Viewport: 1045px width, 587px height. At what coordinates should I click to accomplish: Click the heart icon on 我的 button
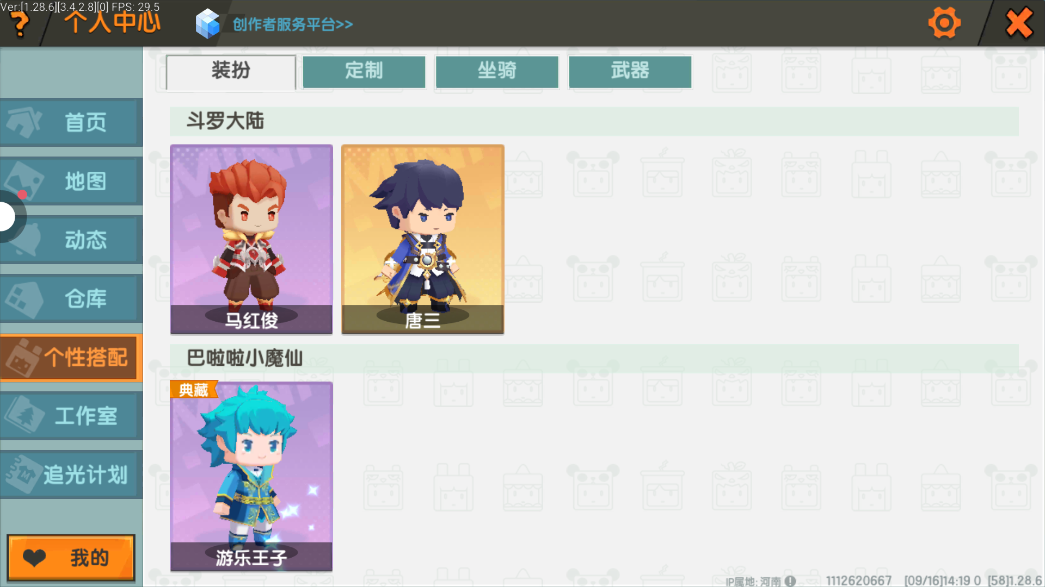[x=34, y=558]
